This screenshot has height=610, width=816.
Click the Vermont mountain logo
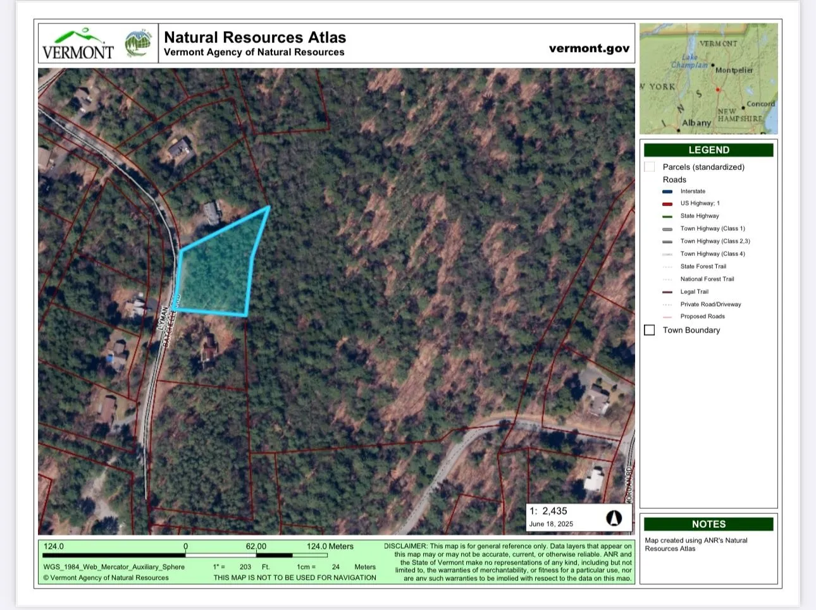tap(78, 44)
